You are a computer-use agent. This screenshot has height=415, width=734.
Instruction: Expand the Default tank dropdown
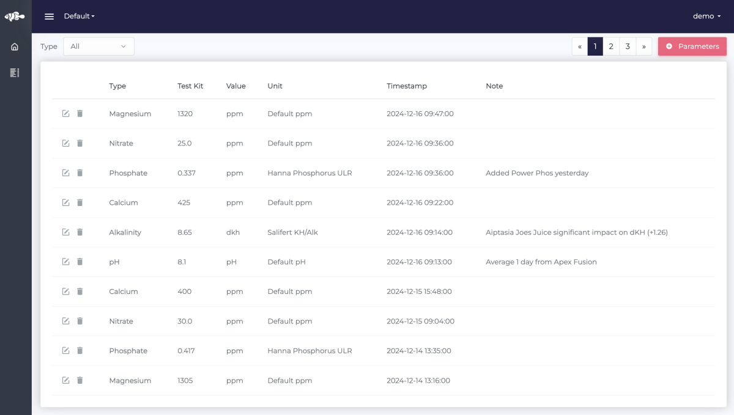pos(80,17)
